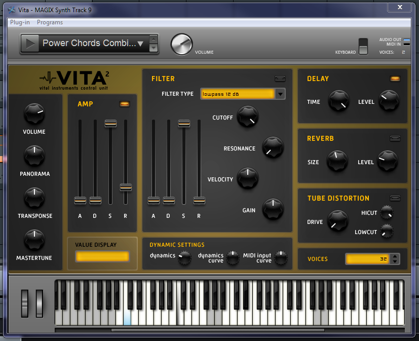Click the FILTER decay (D) slider handle

tap(169, 200)
